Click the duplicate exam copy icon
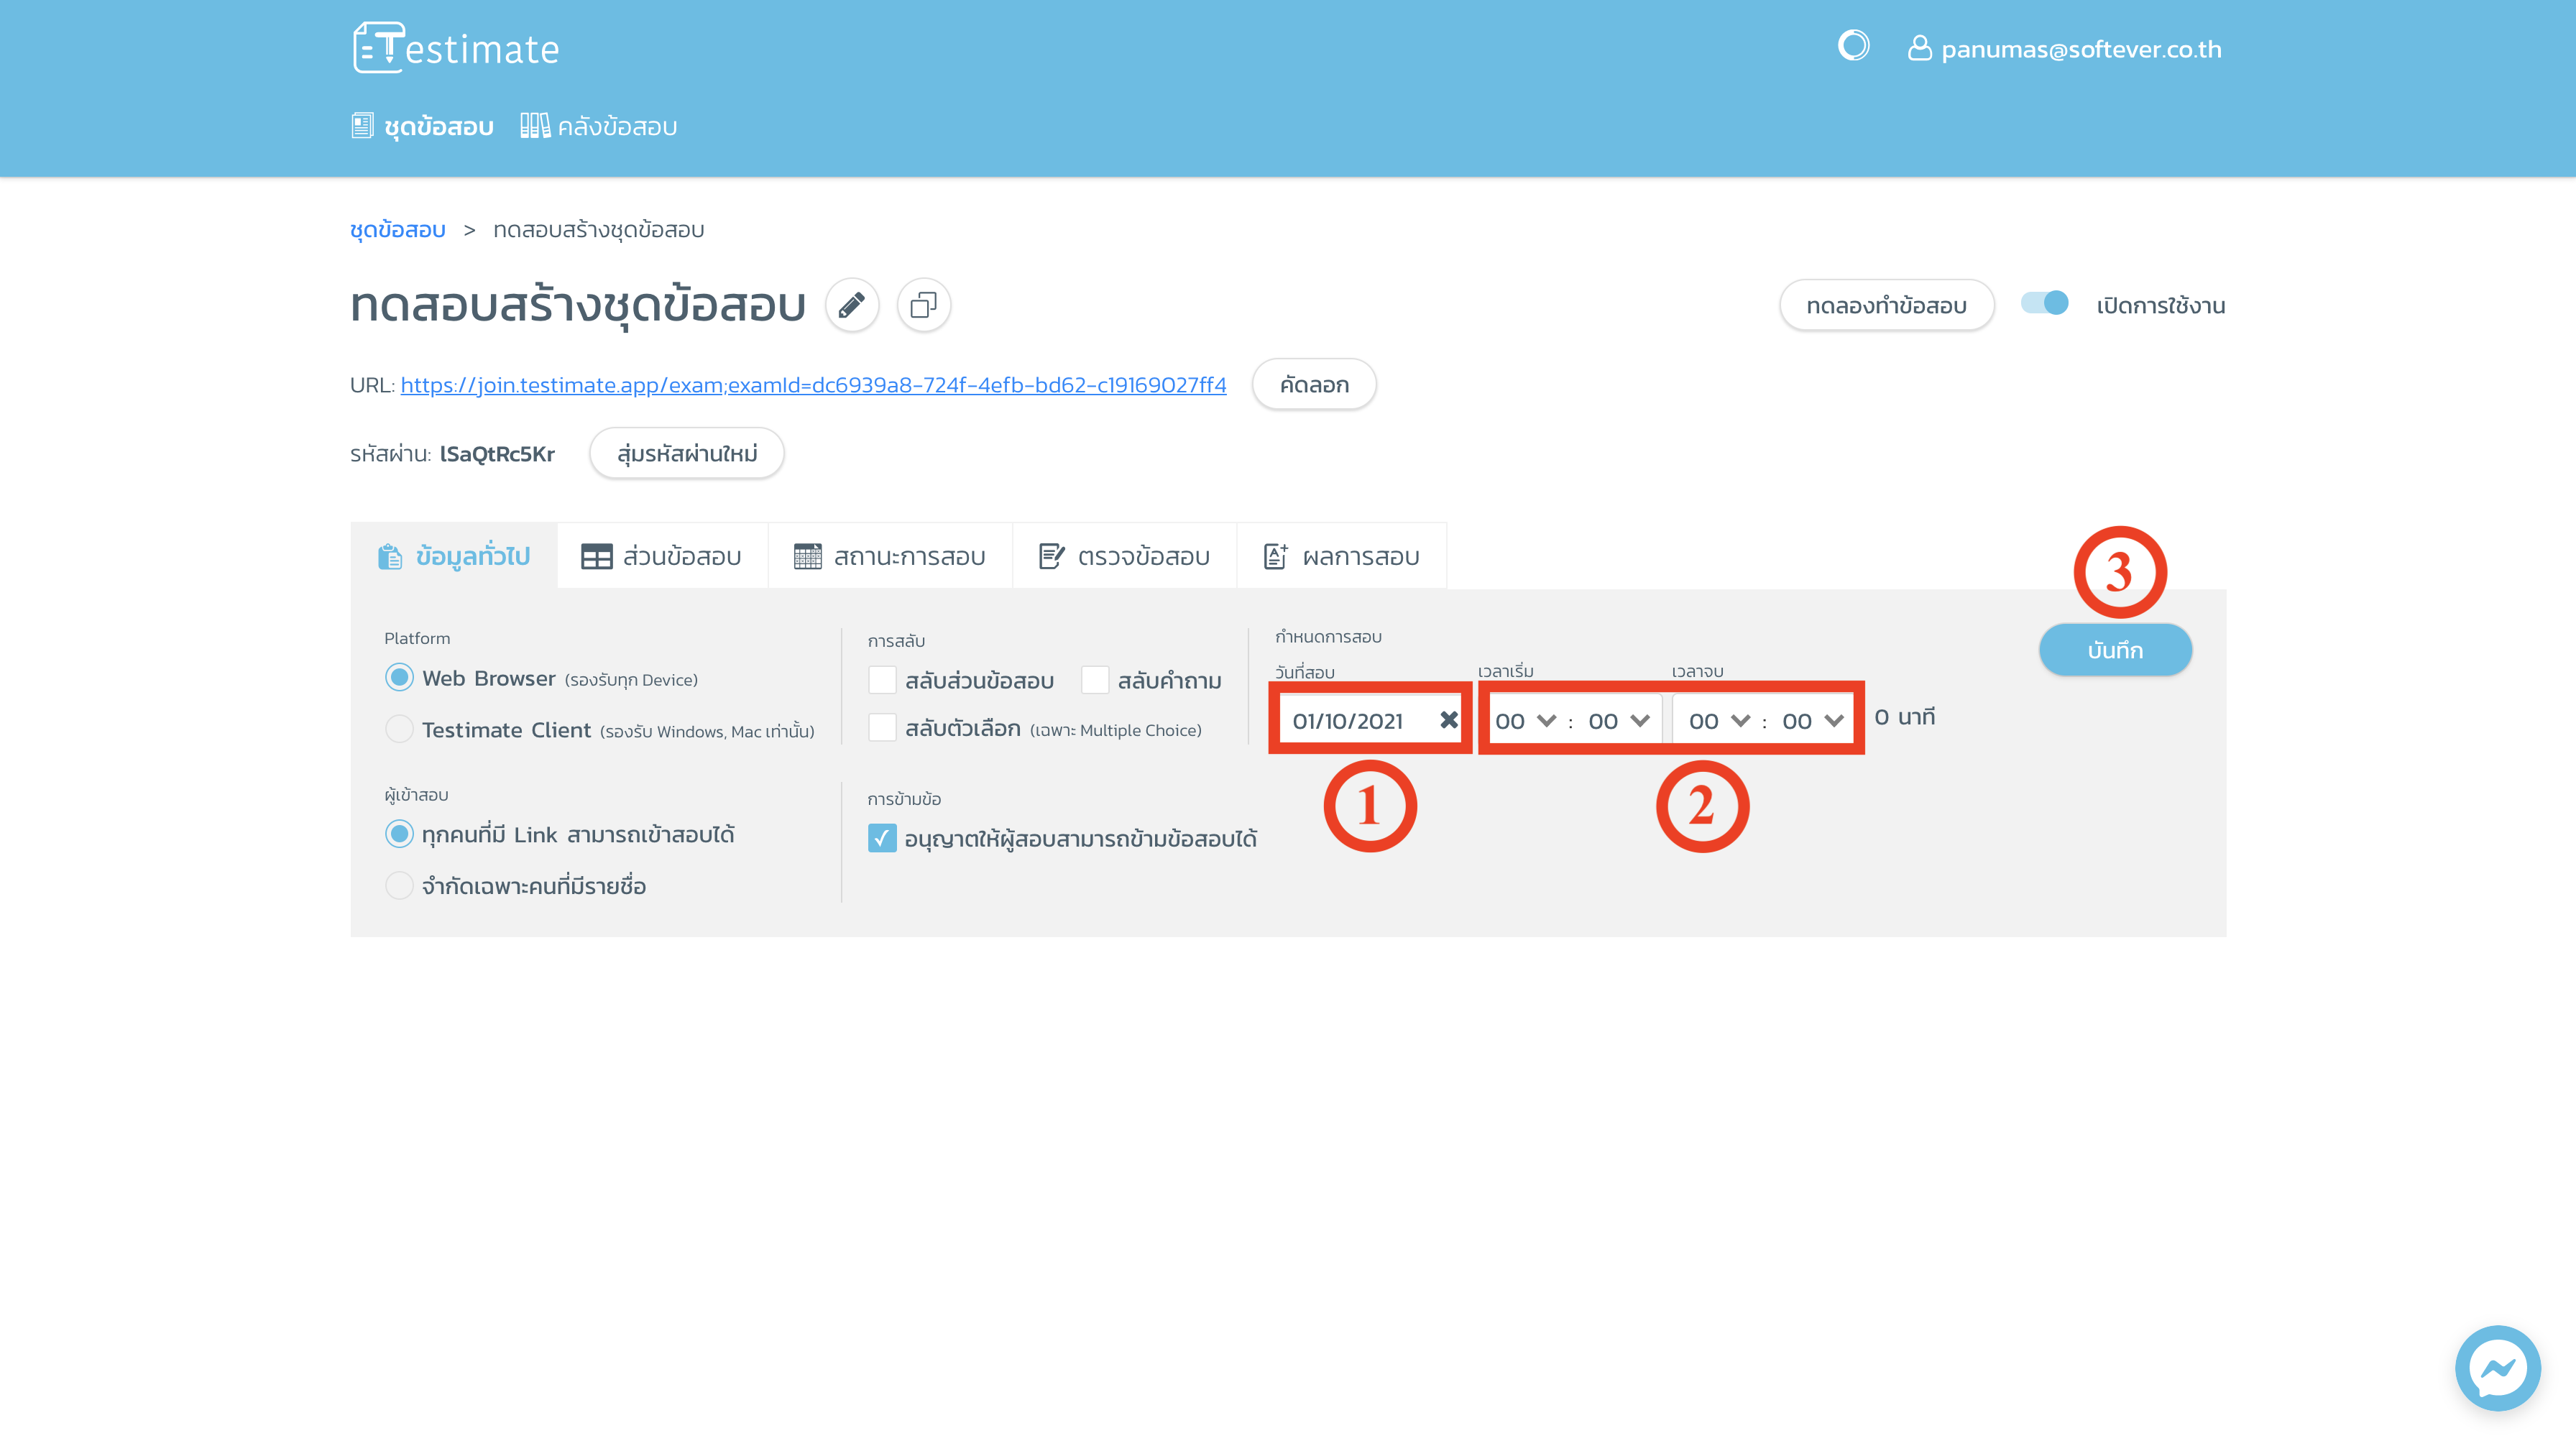2576x1446 pixels. point(923,305)
